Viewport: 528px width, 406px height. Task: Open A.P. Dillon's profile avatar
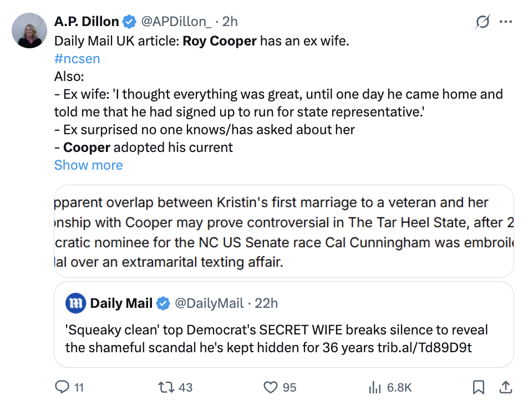[x=29, y=29]
